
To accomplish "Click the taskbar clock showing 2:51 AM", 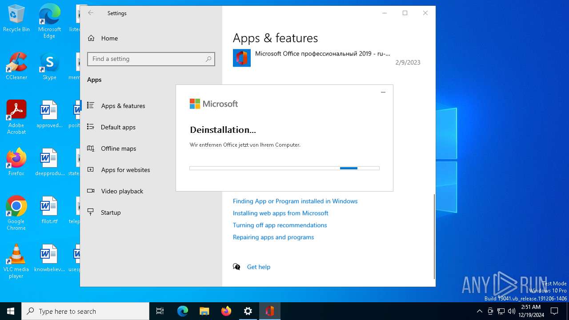I will 531,311.
